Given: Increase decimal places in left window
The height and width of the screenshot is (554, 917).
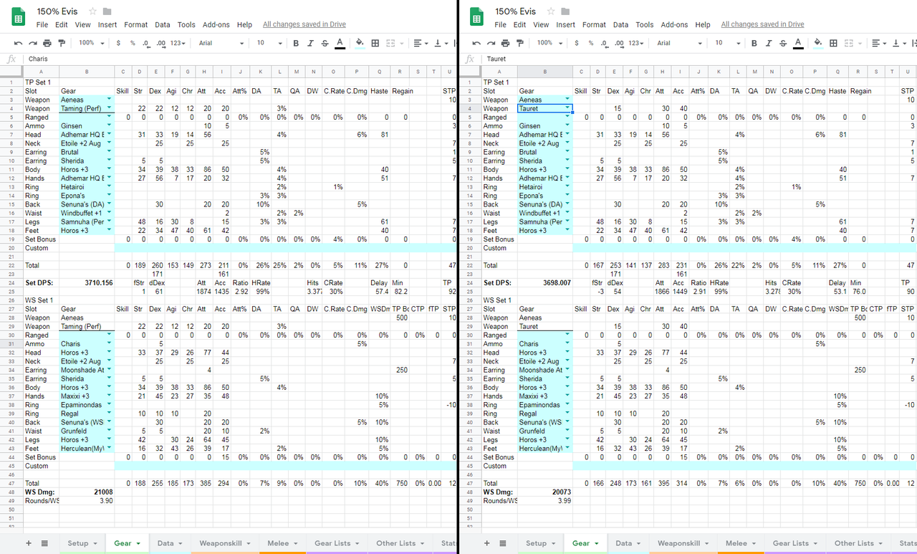Looking at the screenshot, I should (x=161, y=43).
